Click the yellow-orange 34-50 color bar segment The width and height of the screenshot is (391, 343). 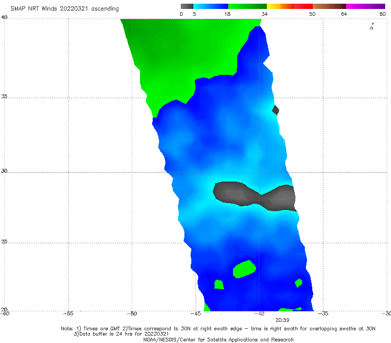click(290, 6)
